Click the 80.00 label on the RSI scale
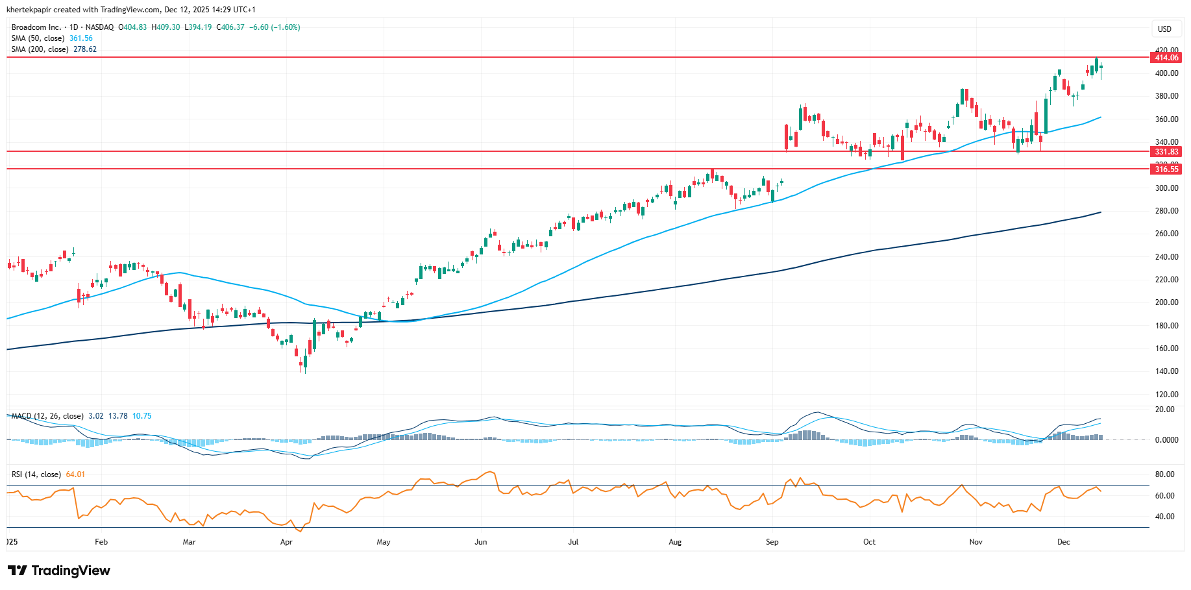The image size is (1191, 590). 1164,474
